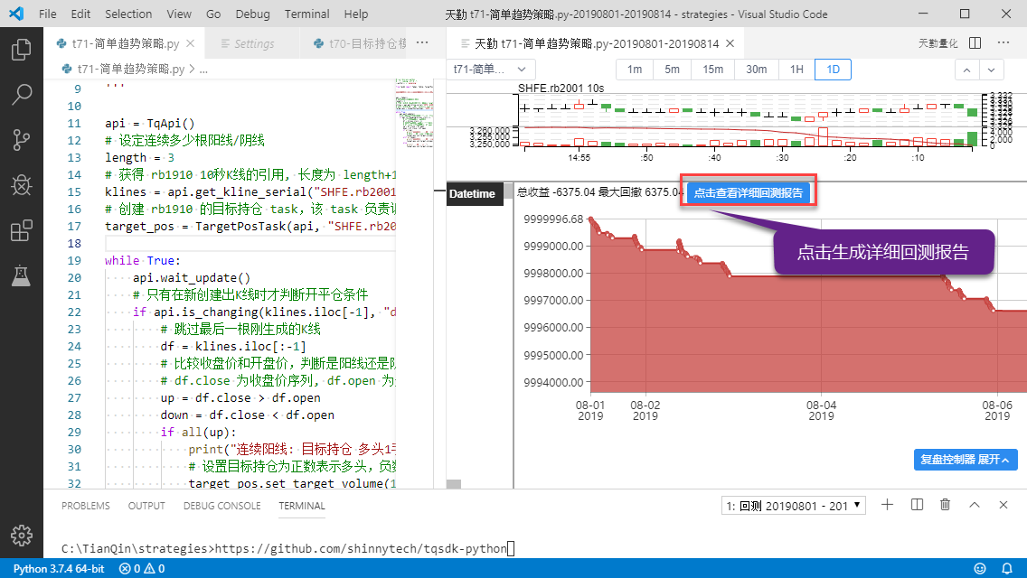Switch to the OUTPUT panel tab
This screenshot has height=578, width=1027.
[146, 506]
